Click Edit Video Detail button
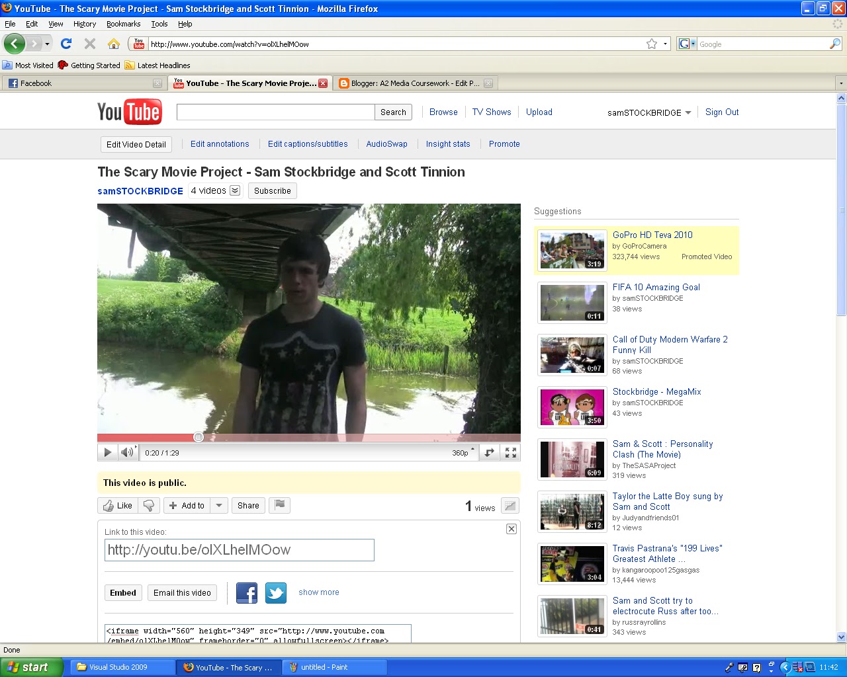This screenshot has height=677, width=847. pyautogui.click(x=136, y=145)
